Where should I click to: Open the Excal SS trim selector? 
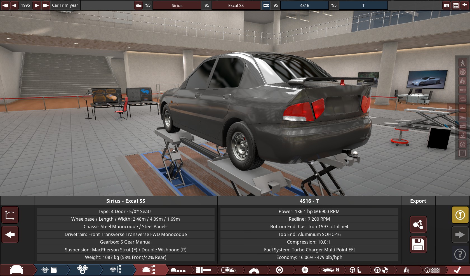coord(236,5)
